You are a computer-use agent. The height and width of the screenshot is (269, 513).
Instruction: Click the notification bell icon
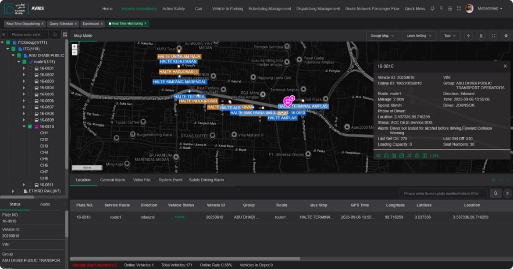(x=432, y=9)
